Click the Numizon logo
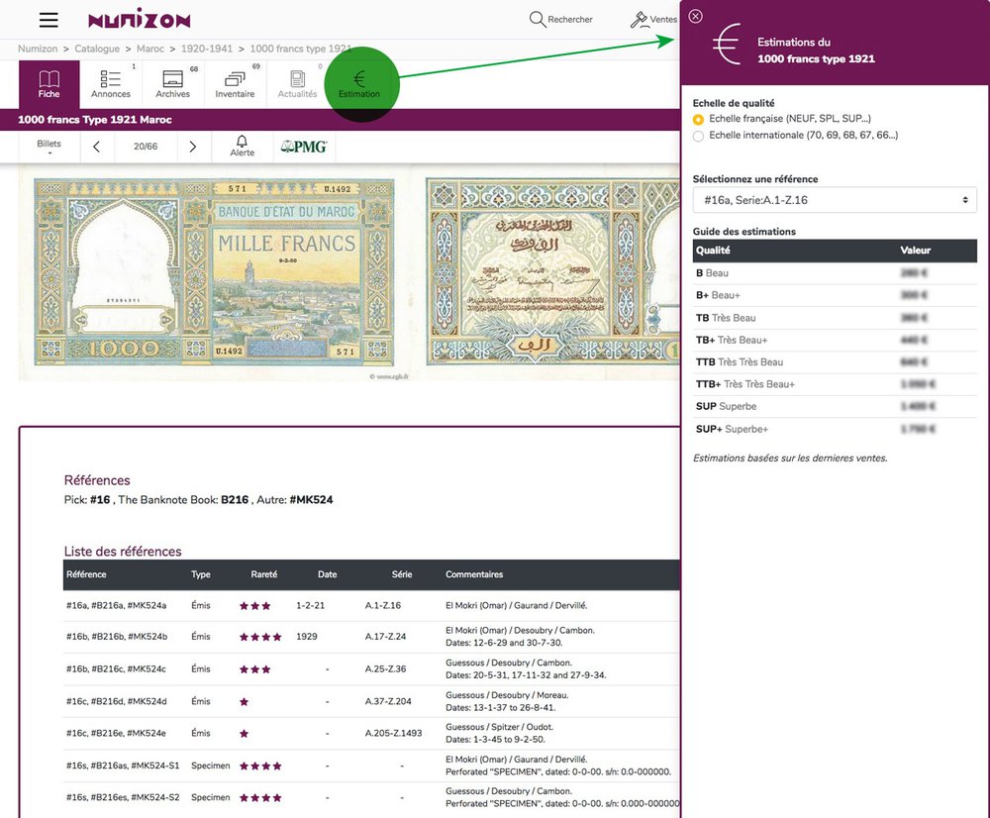Viewport: 990px width, 818px height. click(x=139, y=20)
